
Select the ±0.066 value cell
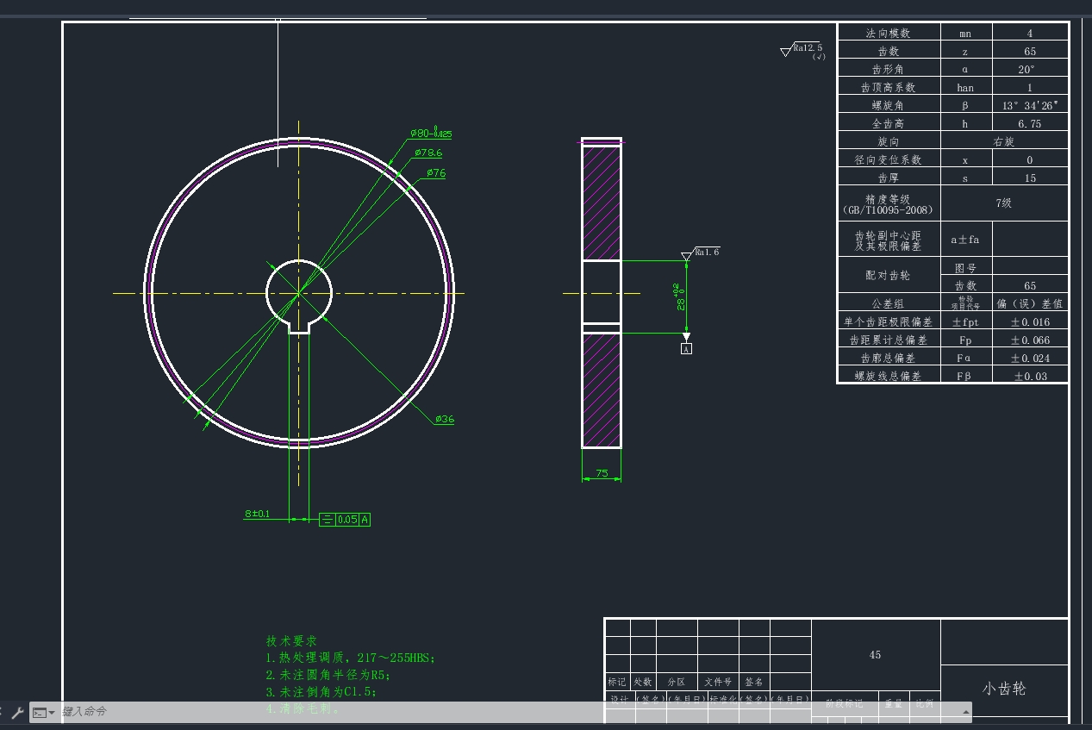click(1030, 340)
